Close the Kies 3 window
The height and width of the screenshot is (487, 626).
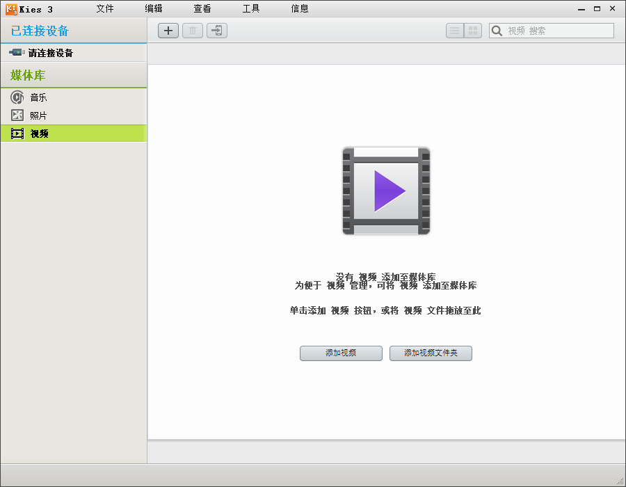point(612,8)
